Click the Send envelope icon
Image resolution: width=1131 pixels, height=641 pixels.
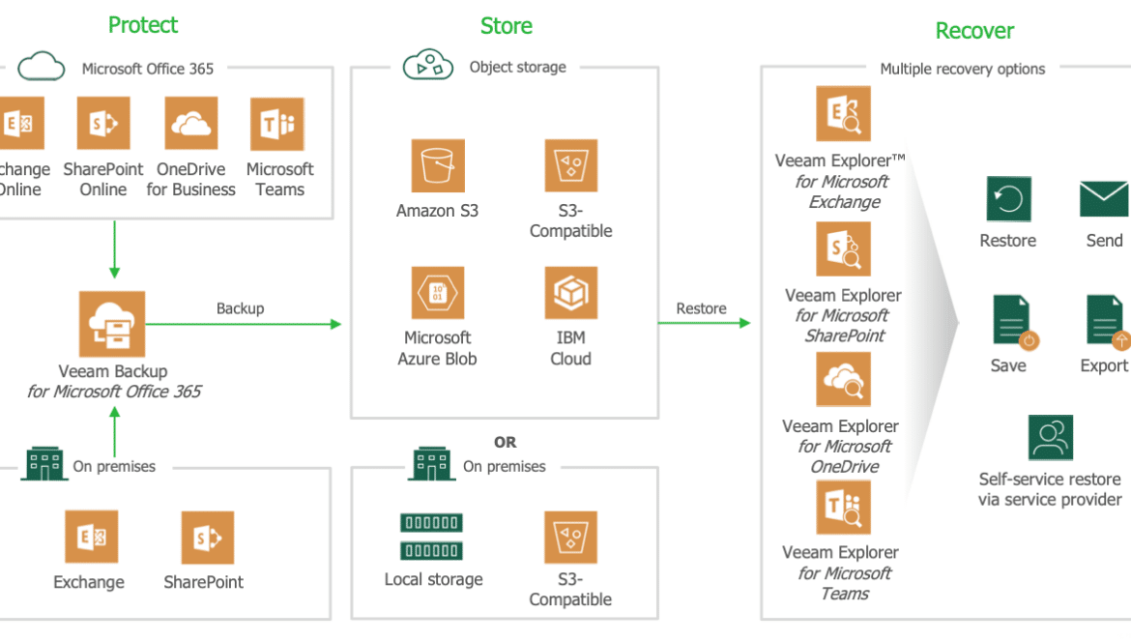[x=1104, y=199]
